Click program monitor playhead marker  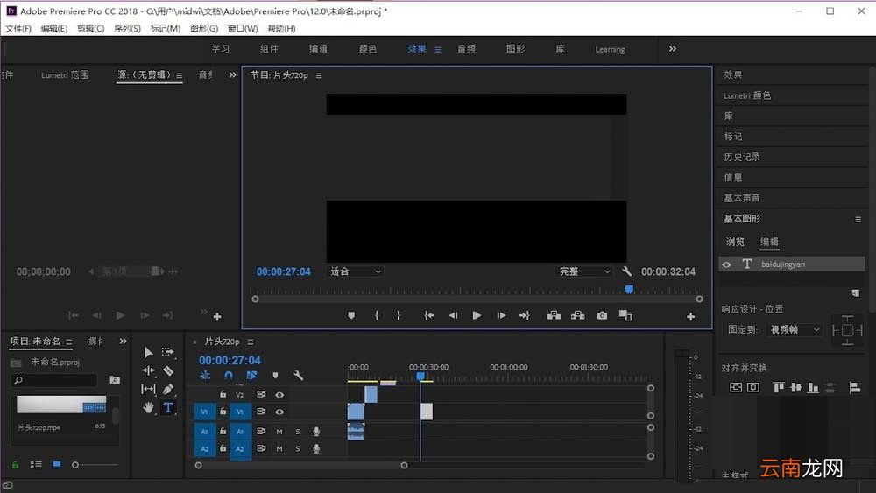(x=629, y=289)
